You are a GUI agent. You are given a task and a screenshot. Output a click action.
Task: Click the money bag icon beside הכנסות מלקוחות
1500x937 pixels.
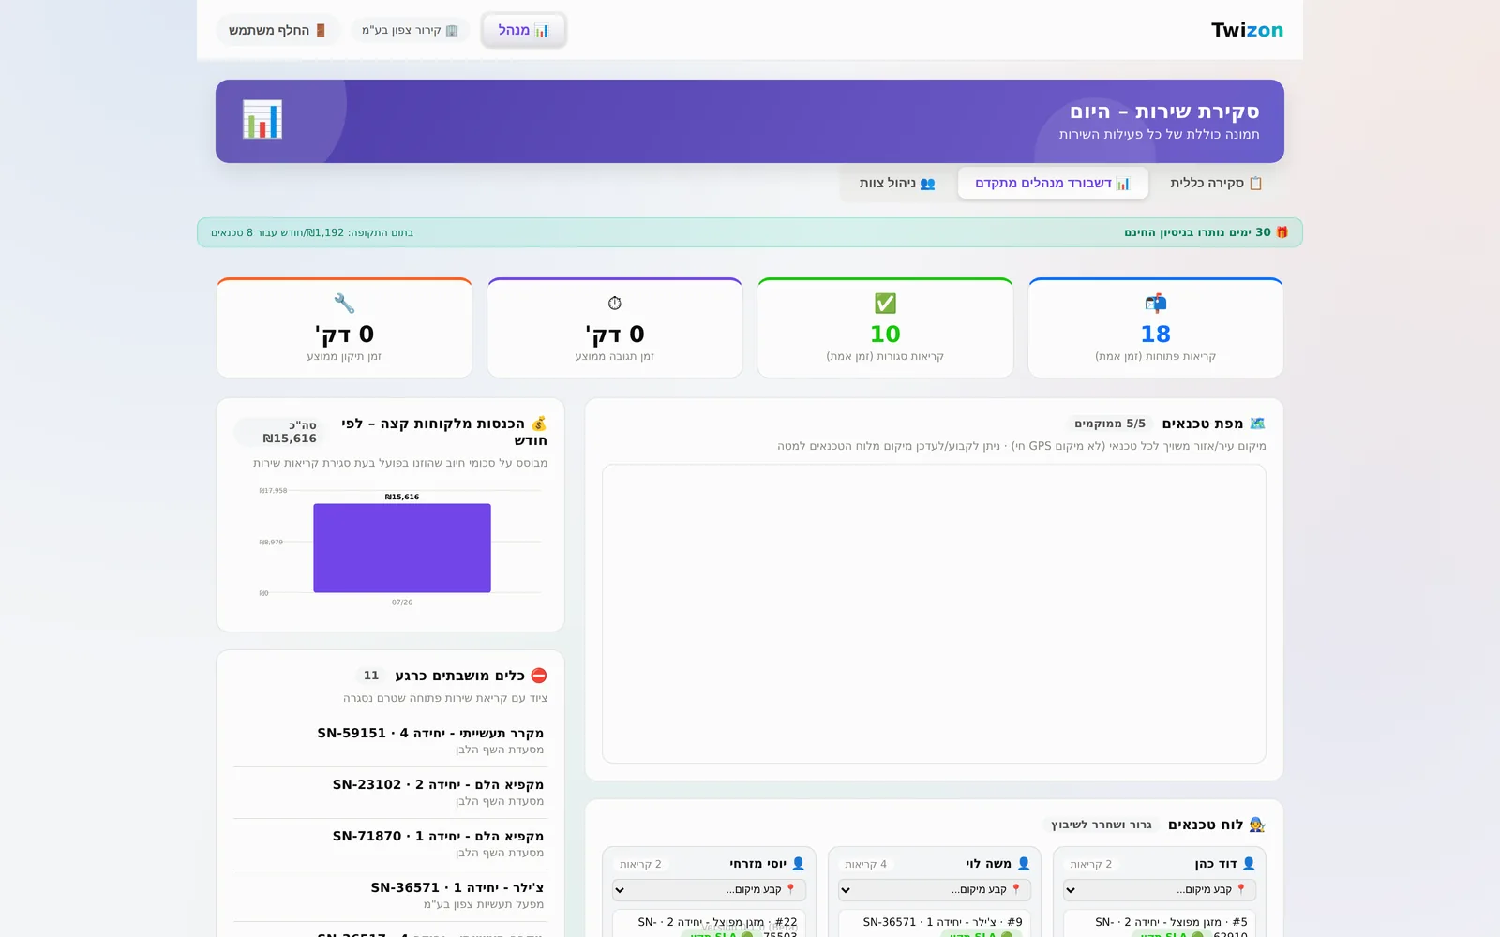539,424
